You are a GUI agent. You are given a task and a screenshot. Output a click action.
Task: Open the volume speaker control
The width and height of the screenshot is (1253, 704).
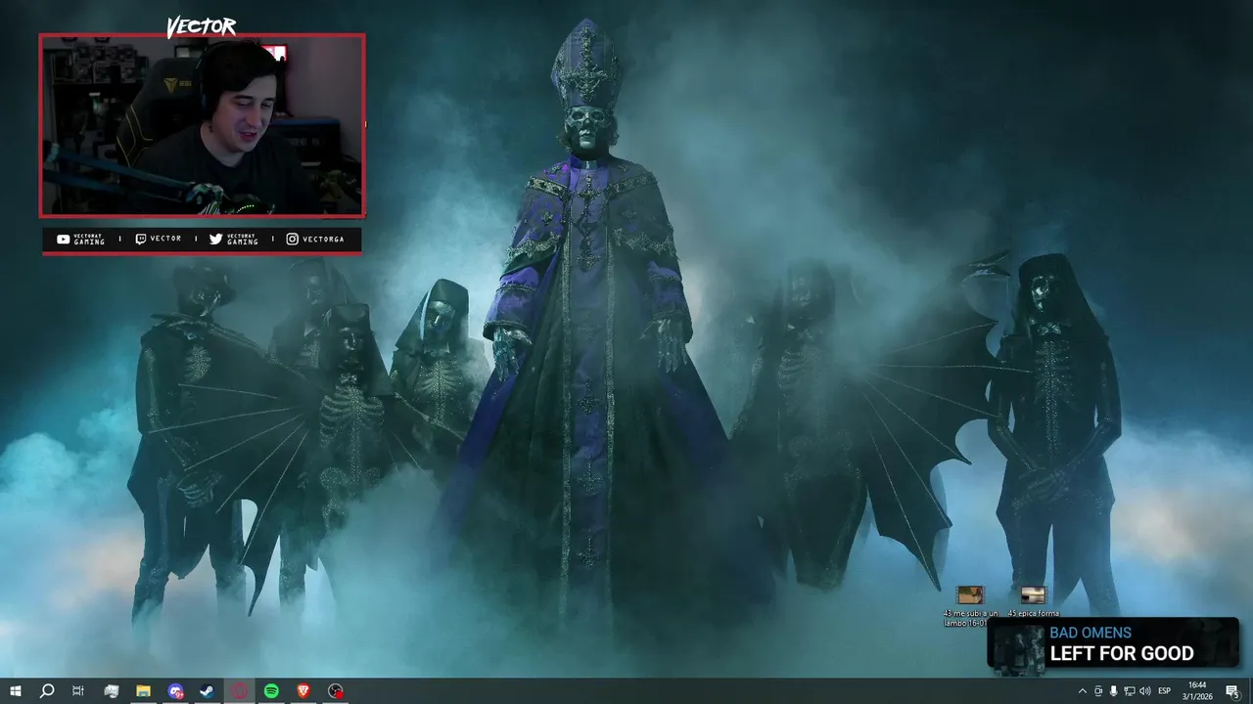tap(1144, 691)
